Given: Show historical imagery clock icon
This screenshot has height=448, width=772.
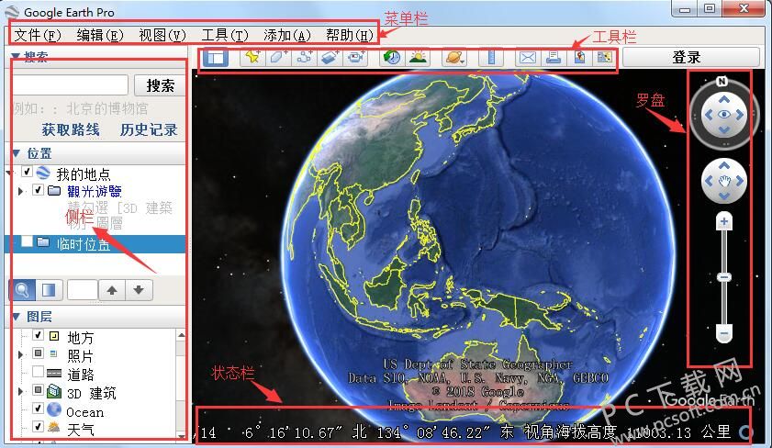Looking at the screenshot, I should click(392, 57).
